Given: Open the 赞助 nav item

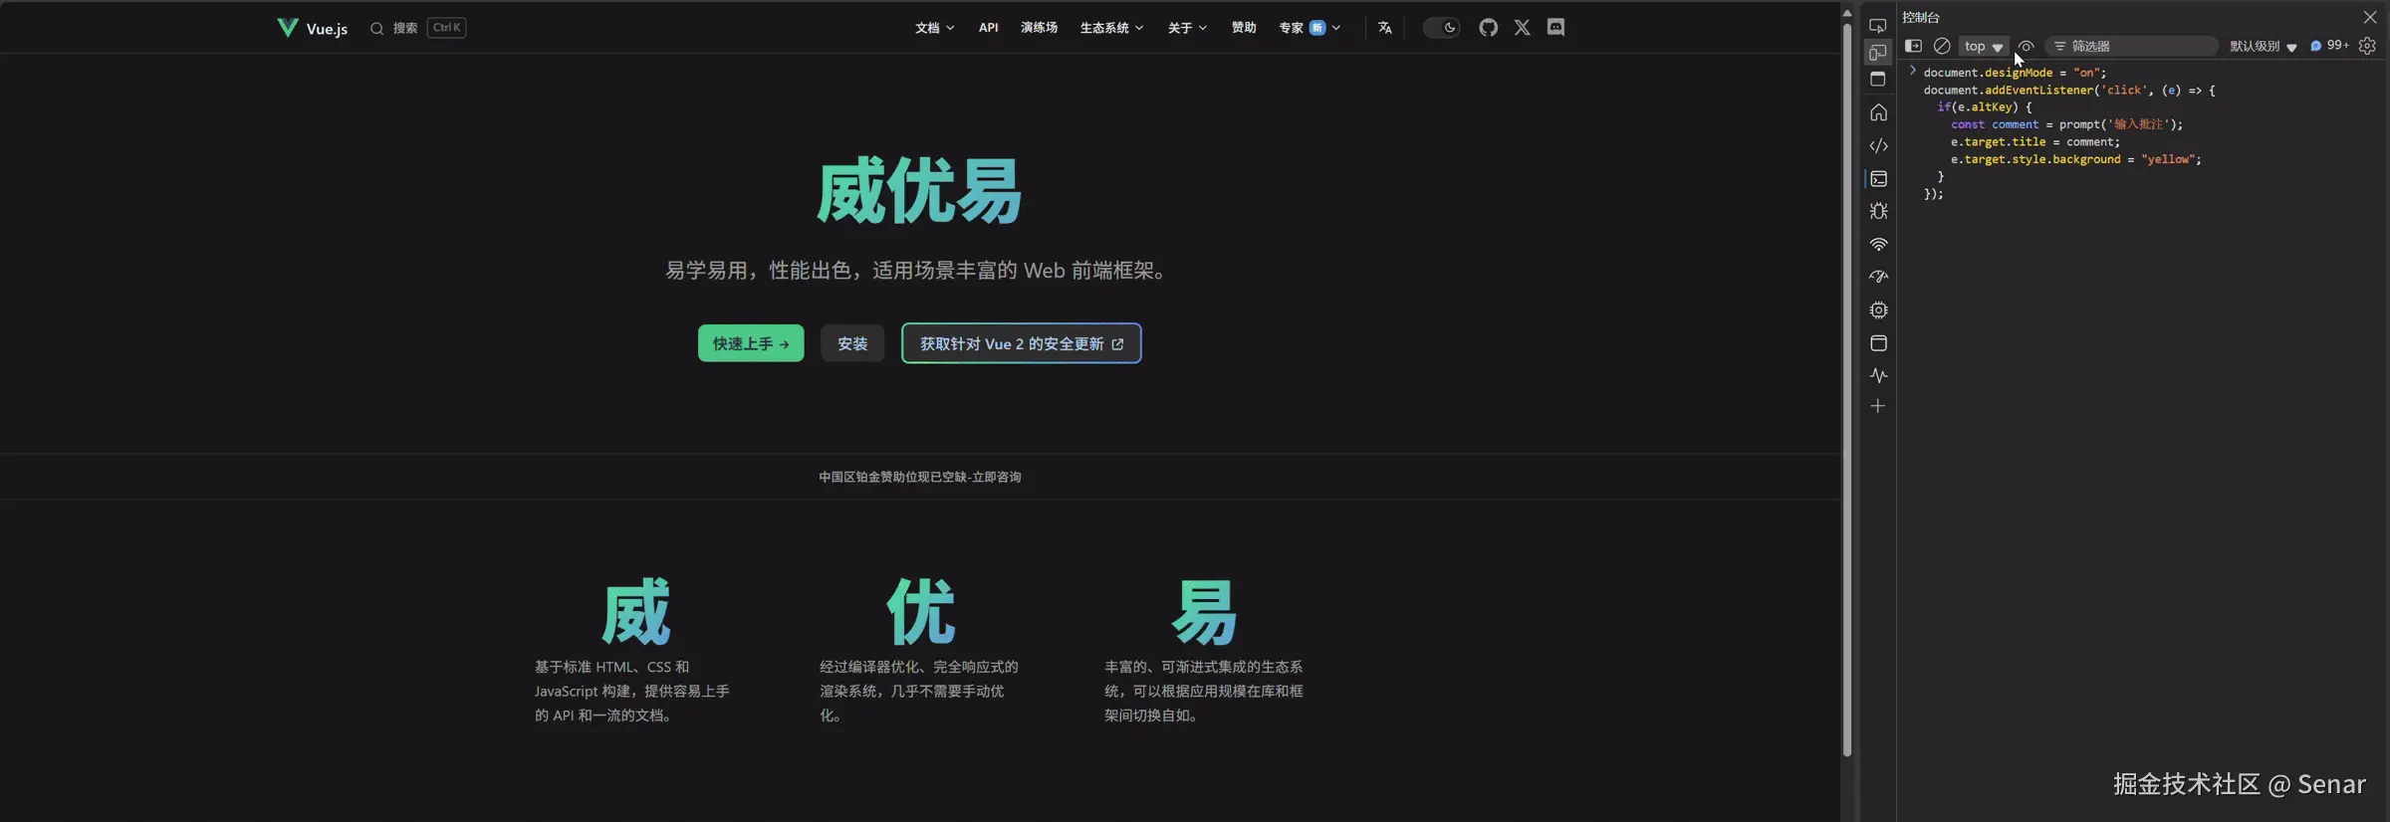Looking at the screenshot, I should tap(1243, 28).
